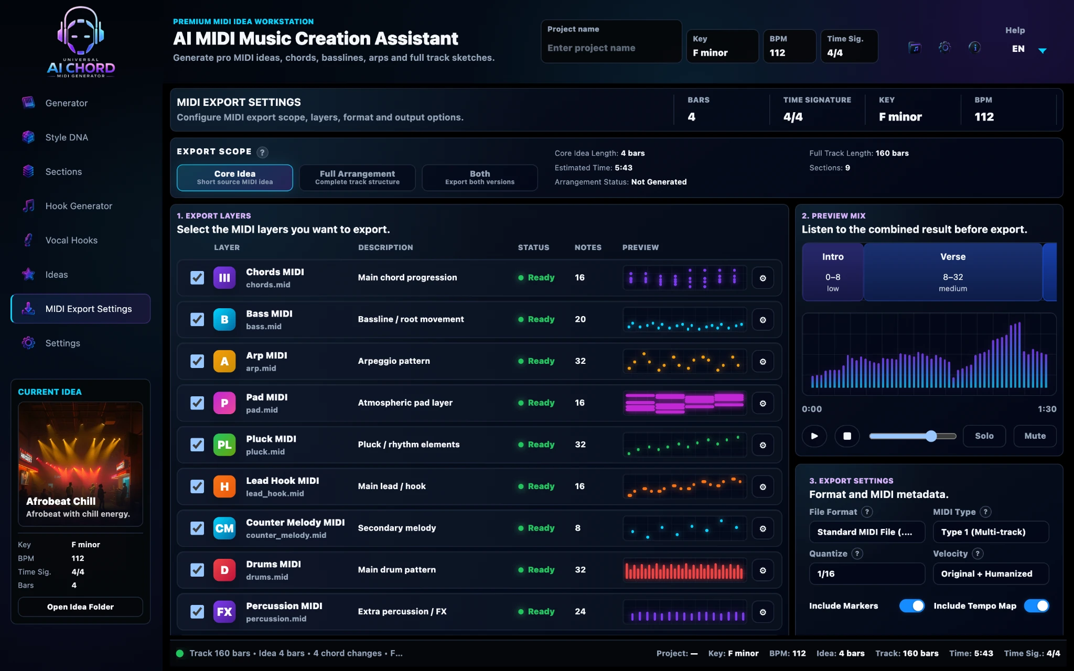Click the preview mix waveform display
The width and height of the screenshot is (1074, 671).
[929, 354]
